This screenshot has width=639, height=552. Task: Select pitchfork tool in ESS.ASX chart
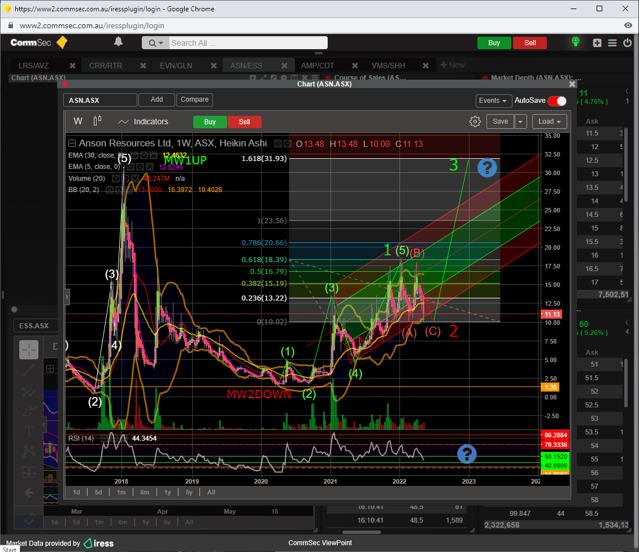29,392
